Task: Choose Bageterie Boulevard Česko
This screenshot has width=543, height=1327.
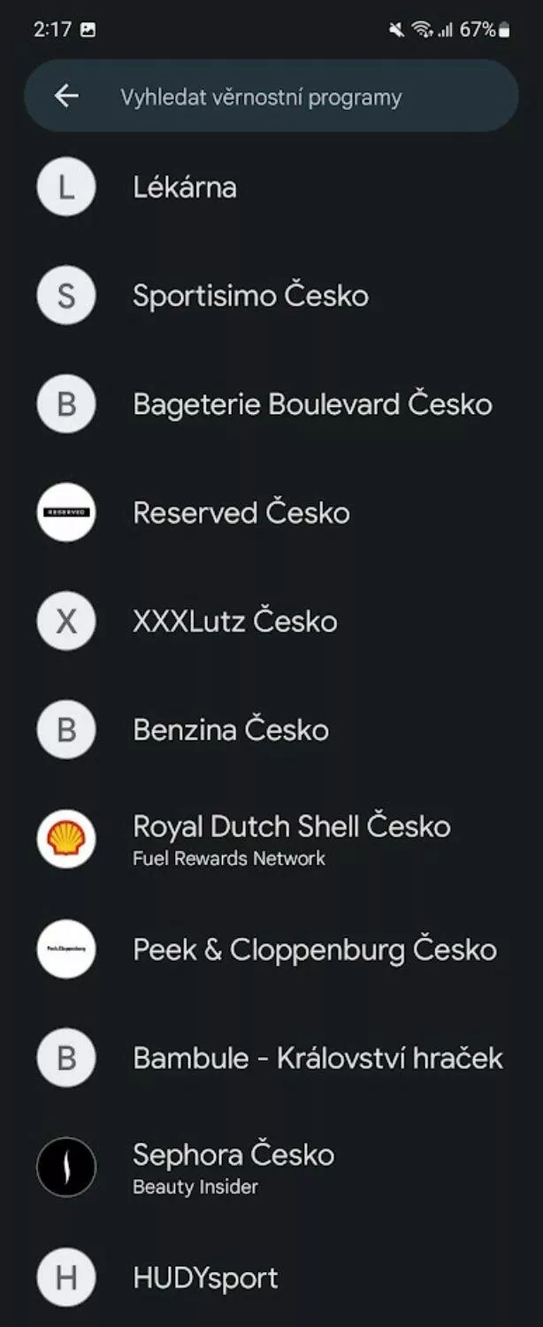Action: coord(271,404)
